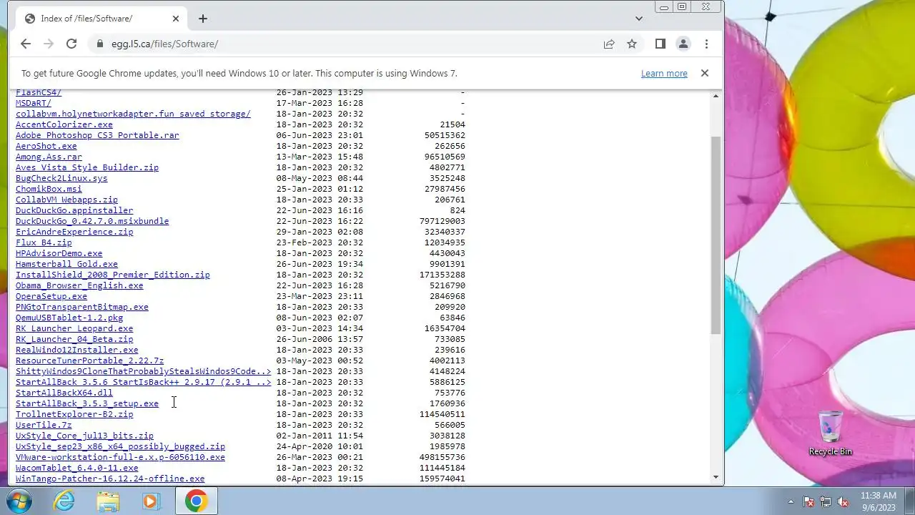915x515 pixels.
Task: Download OperaSetup.exe
Action: tap(51, 296)
